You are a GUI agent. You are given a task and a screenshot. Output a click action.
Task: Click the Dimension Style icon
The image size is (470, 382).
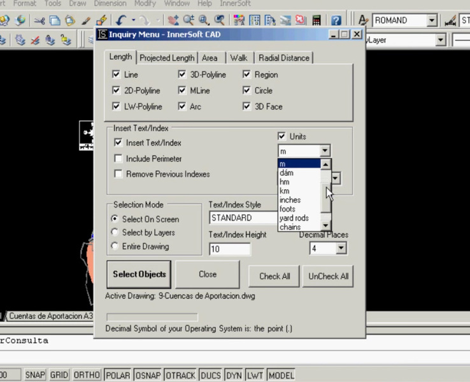pos(450,20)
